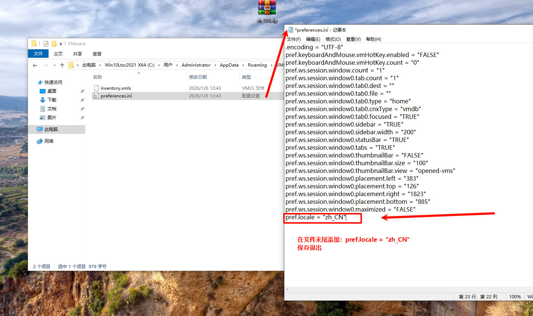
Task: Open the quick access toolbar customize dropdown
Action: (61, 44)
